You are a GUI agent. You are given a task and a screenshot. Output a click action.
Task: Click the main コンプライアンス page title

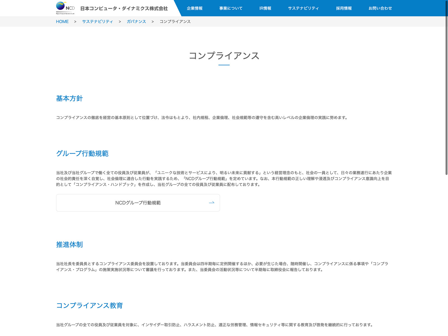coord(224,56)
